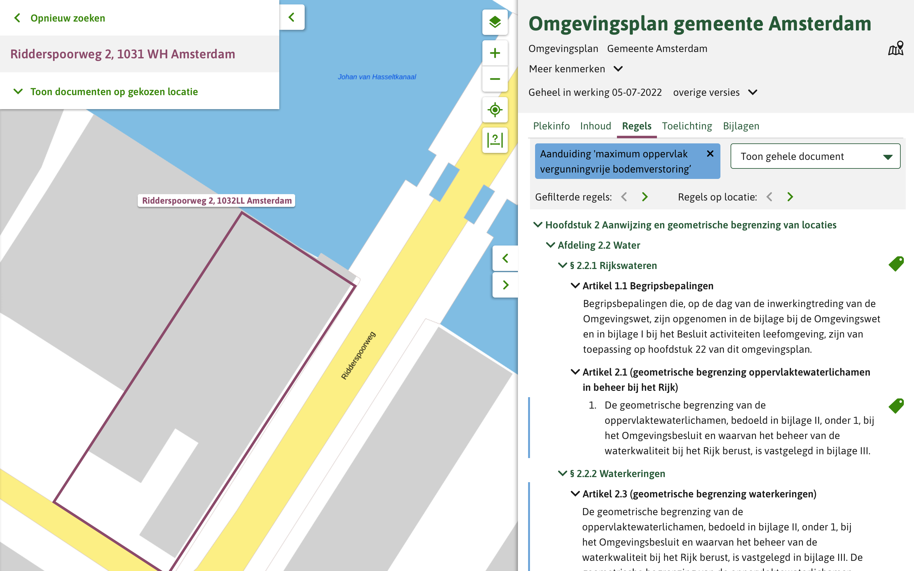
Task: Expand 'Toon documenten op gekozen locatie'
Action: [x=106, y=91]
